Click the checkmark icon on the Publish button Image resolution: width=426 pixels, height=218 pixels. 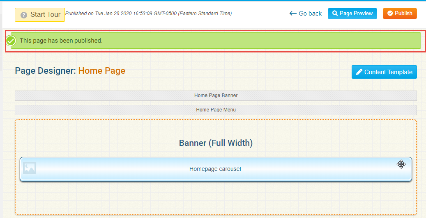click(390, 14)
